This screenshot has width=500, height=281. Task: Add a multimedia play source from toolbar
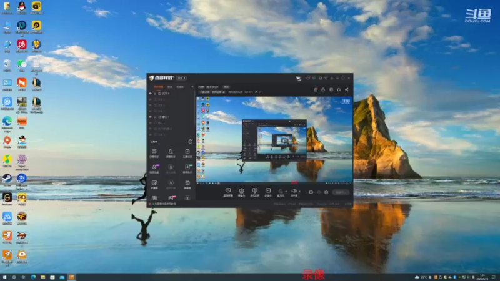pos(268,192)
